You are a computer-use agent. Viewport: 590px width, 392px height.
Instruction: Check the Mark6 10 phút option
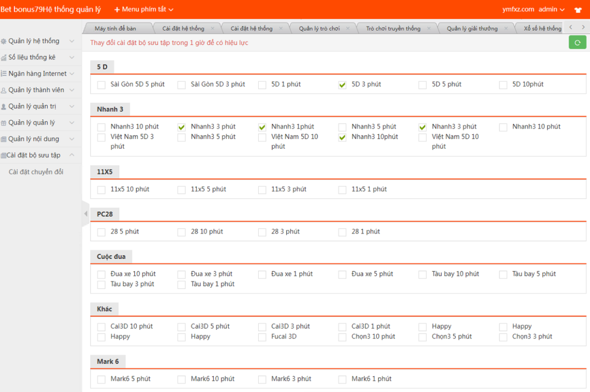pos(181,379)
